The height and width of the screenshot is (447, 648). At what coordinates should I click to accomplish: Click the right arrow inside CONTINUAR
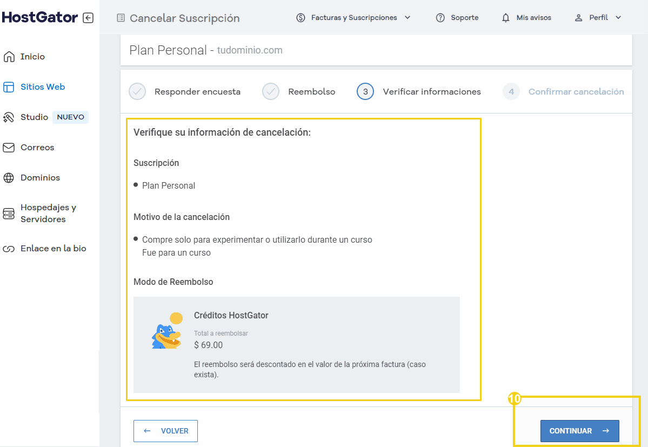tap(606, 431)
